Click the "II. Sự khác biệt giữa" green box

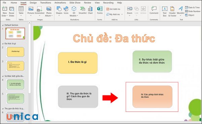152,61
